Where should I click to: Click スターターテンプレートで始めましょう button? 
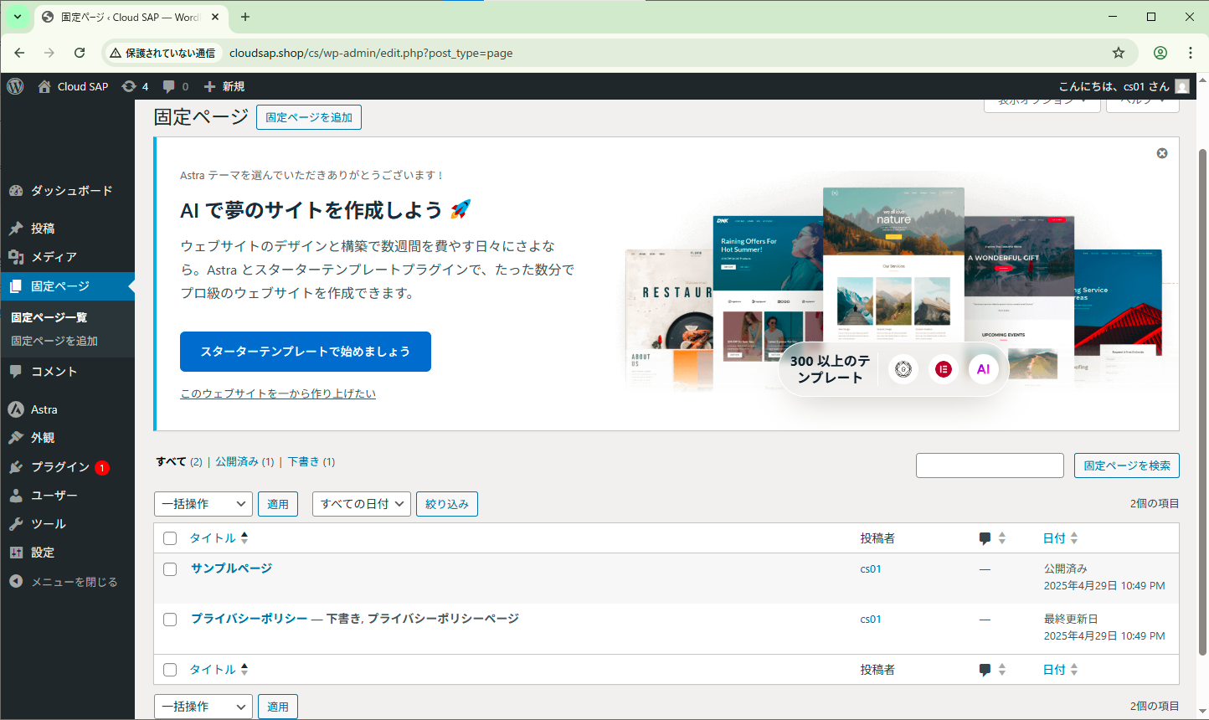point(306,352)
